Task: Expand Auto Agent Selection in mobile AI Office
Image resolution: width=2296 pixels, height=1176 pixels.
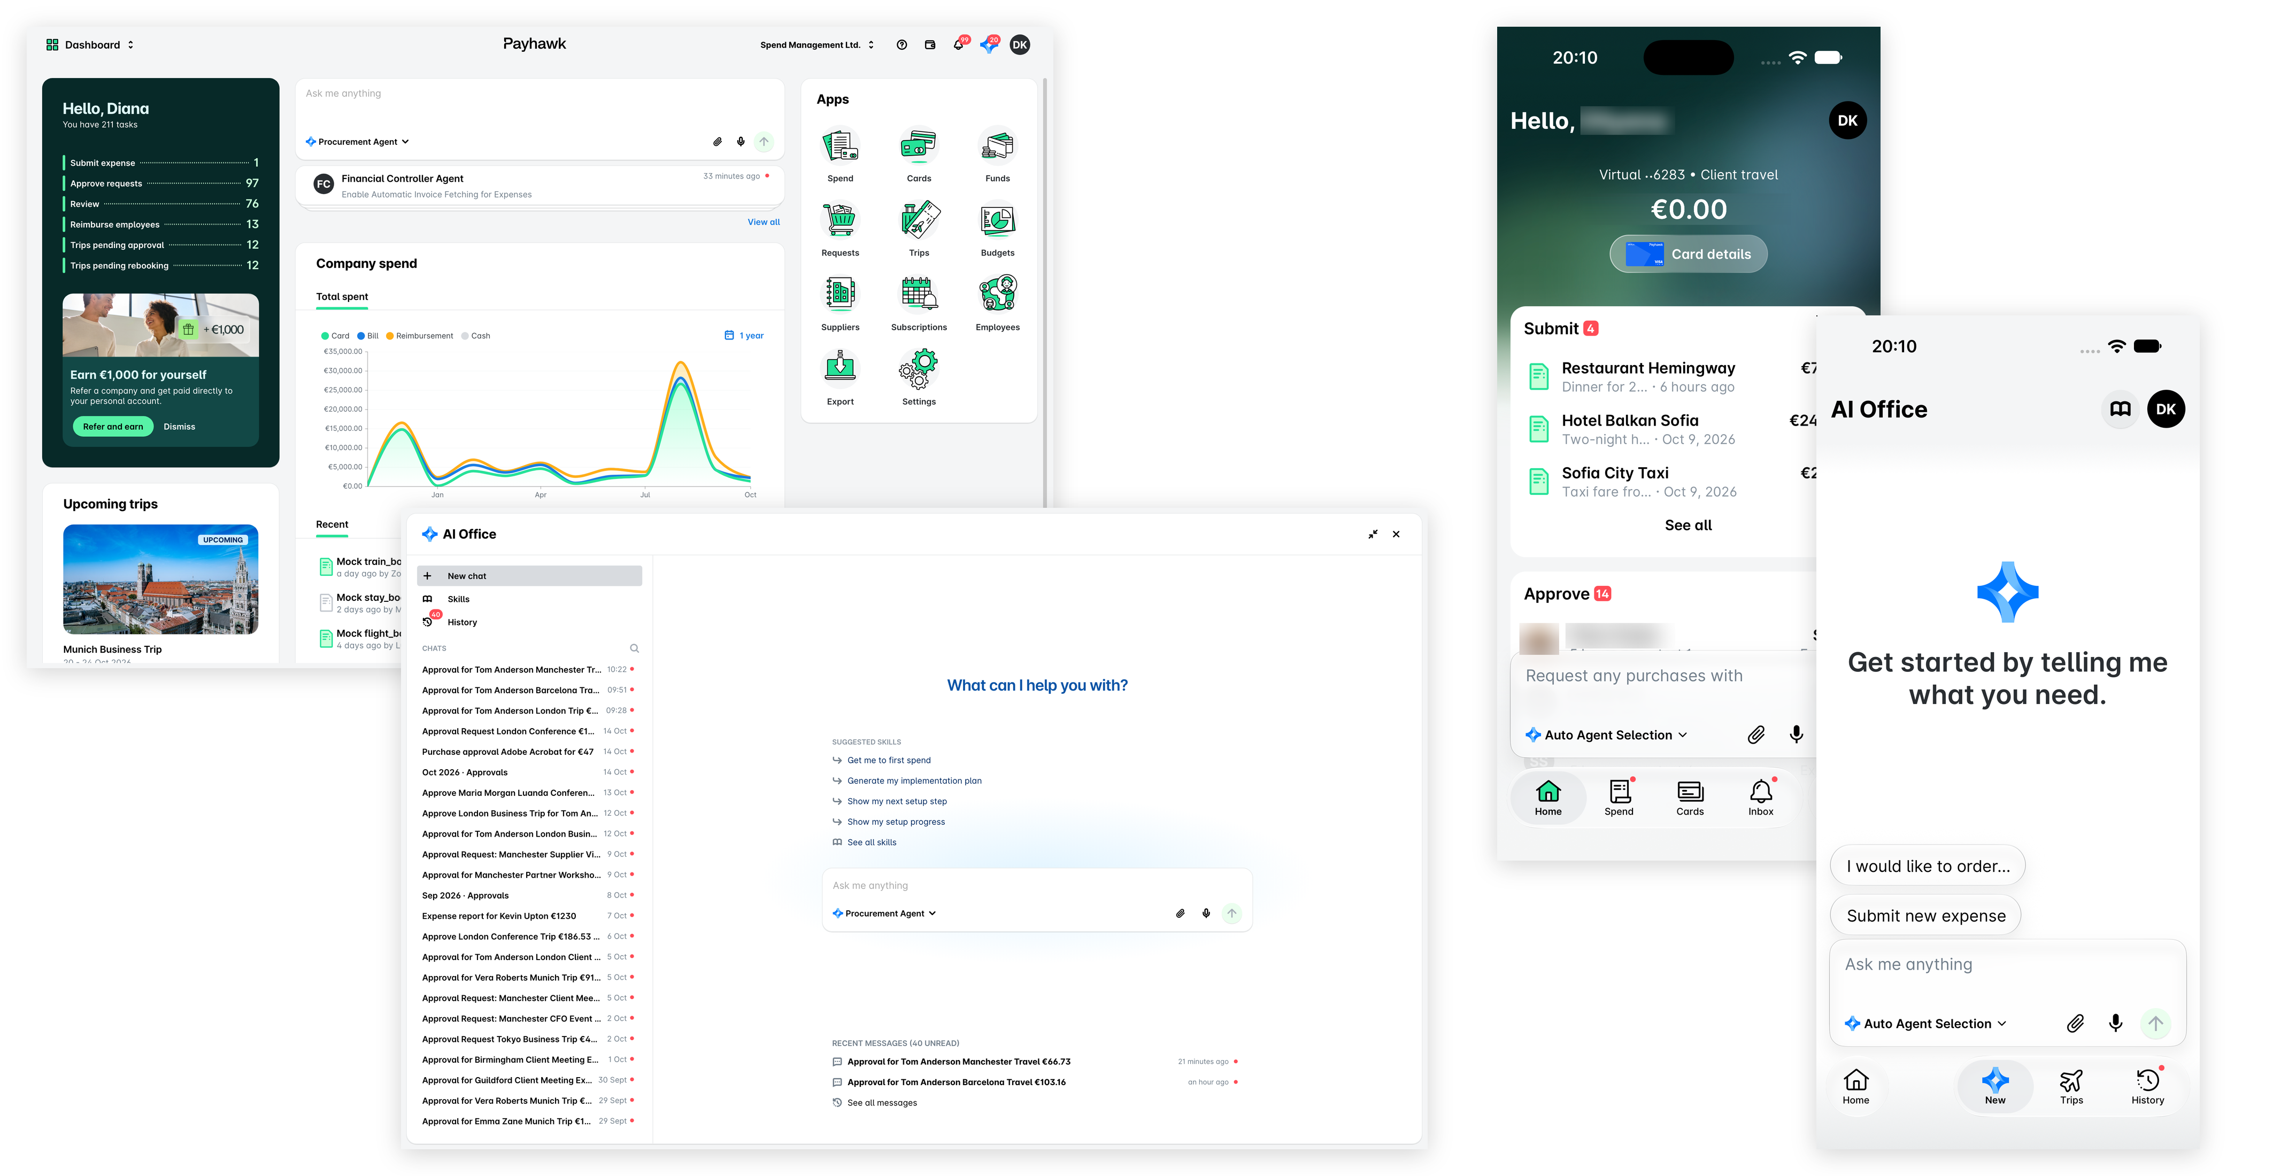Action: click(1925, 1024)
